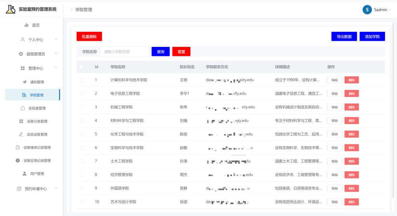Click 删除 for 电子信息工程学院
The width and height of the screenshot is (397, 216).
pyautogui.click(x=351, y=93)
